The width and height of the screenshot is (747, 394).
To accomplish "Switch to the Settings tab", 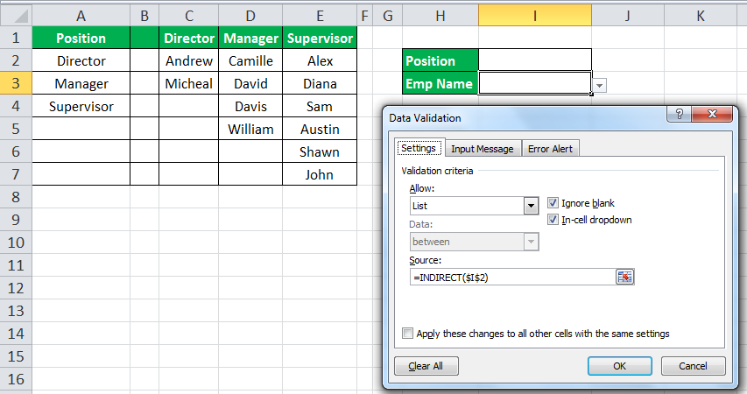I will pyautogui.click(x=419, y=148).
